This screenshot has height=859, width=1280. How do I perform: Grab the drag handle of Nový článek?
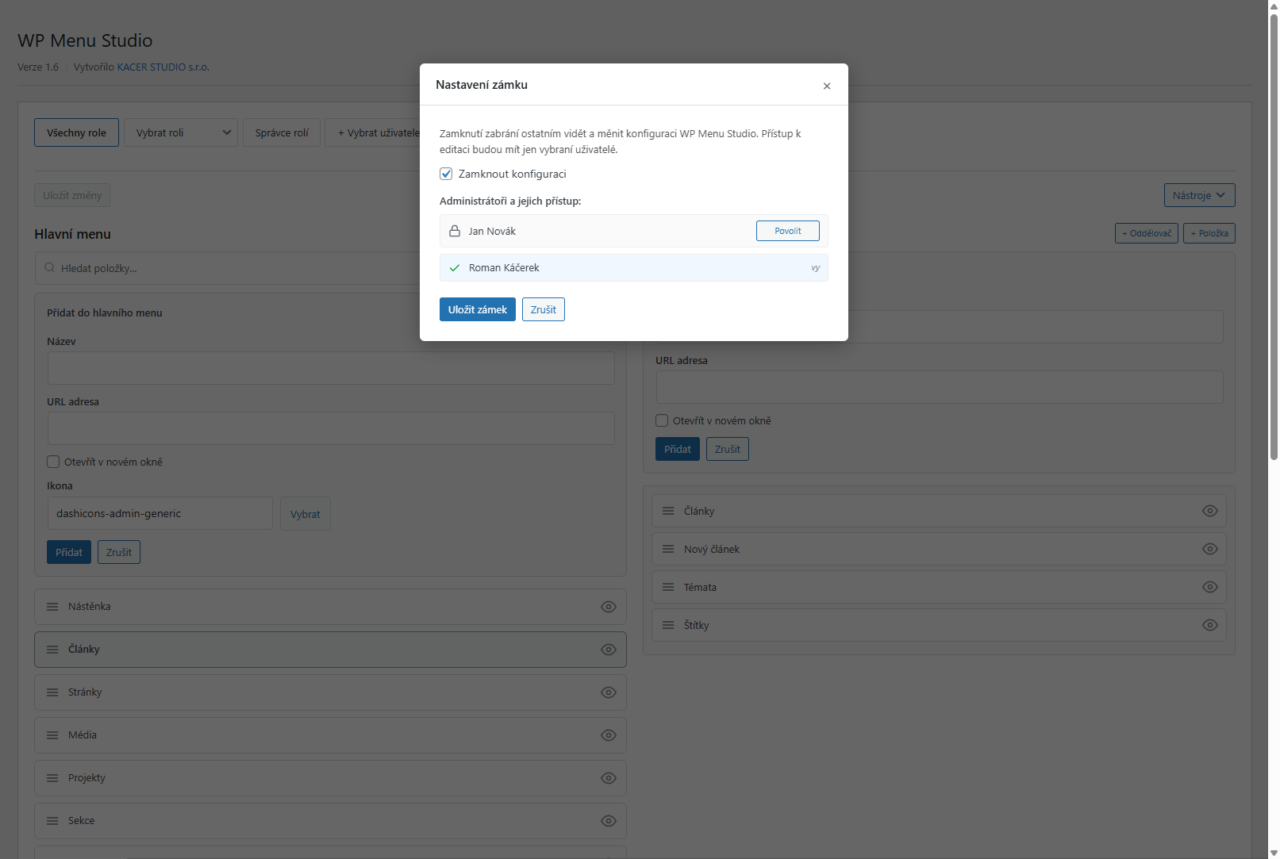pyautogui.click(x=668, y=549)
